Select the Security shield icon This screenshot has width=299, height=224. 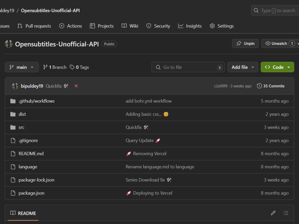pyautogui.click(x=149, y=26)
